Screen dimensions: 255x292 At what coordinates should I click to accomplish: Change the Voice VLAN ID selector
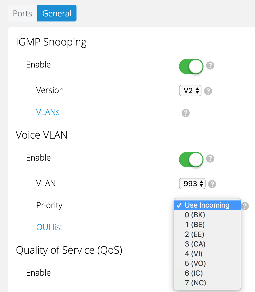192,184
